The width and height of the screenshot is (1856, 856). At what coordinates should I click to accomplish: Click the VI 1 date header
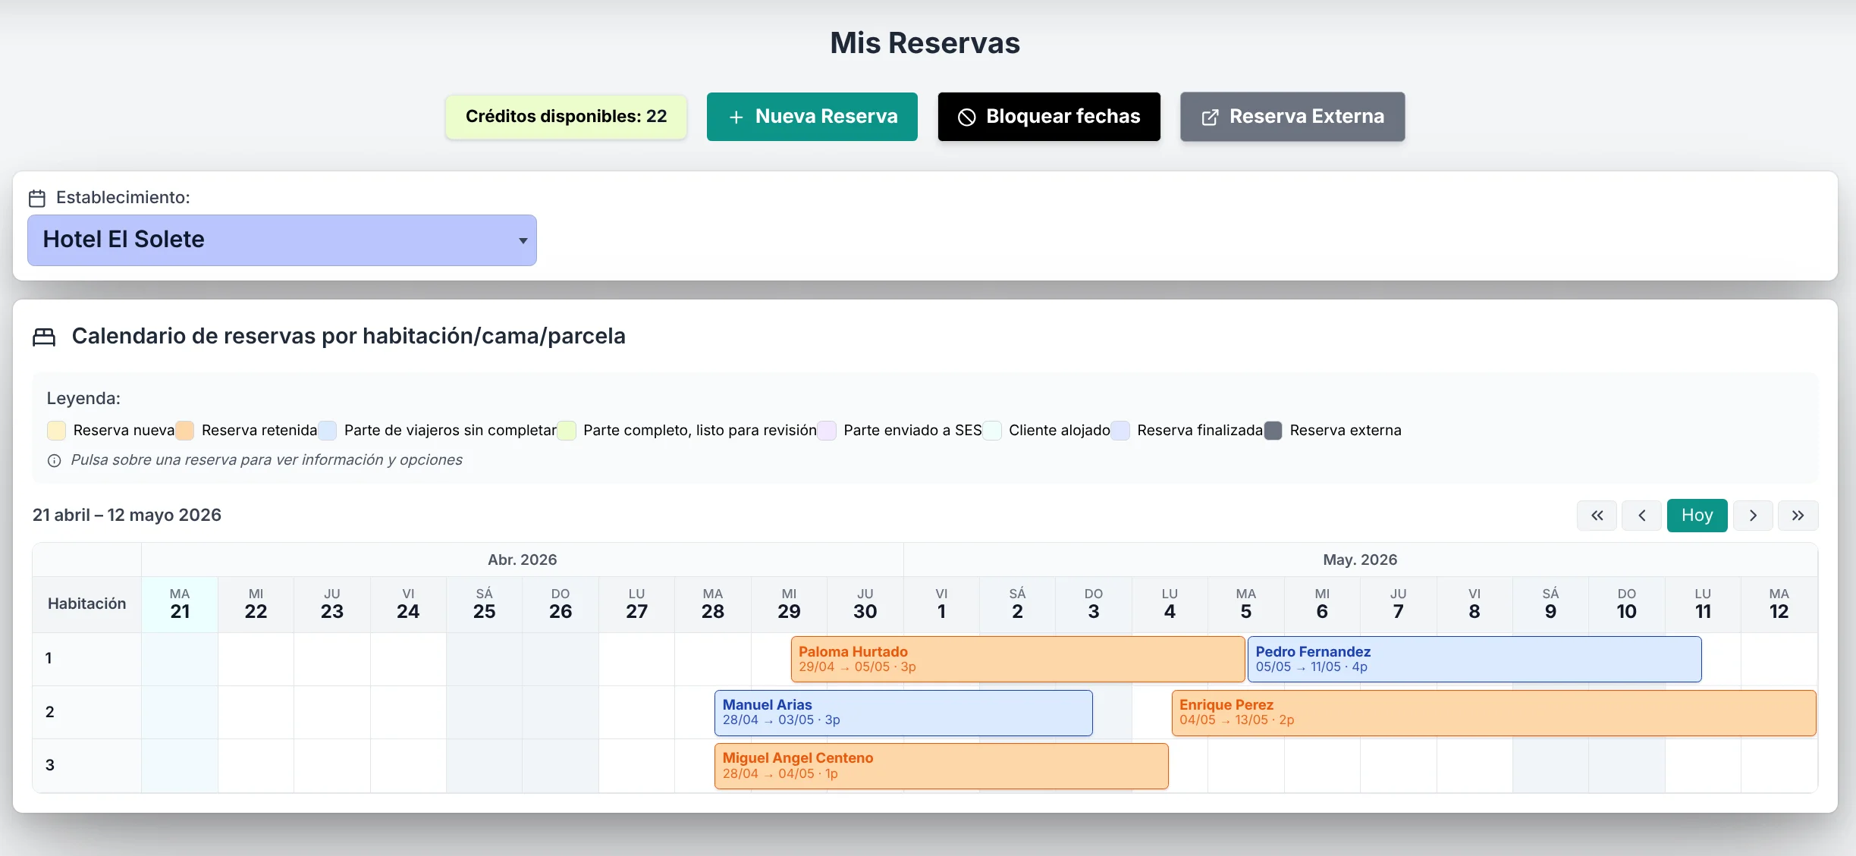click(941, 604)
